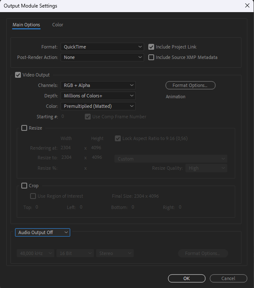The width and height of the screenshot is (254, 288).
Task: Close the Output Module Settings dialog
Action: point(246,6)
